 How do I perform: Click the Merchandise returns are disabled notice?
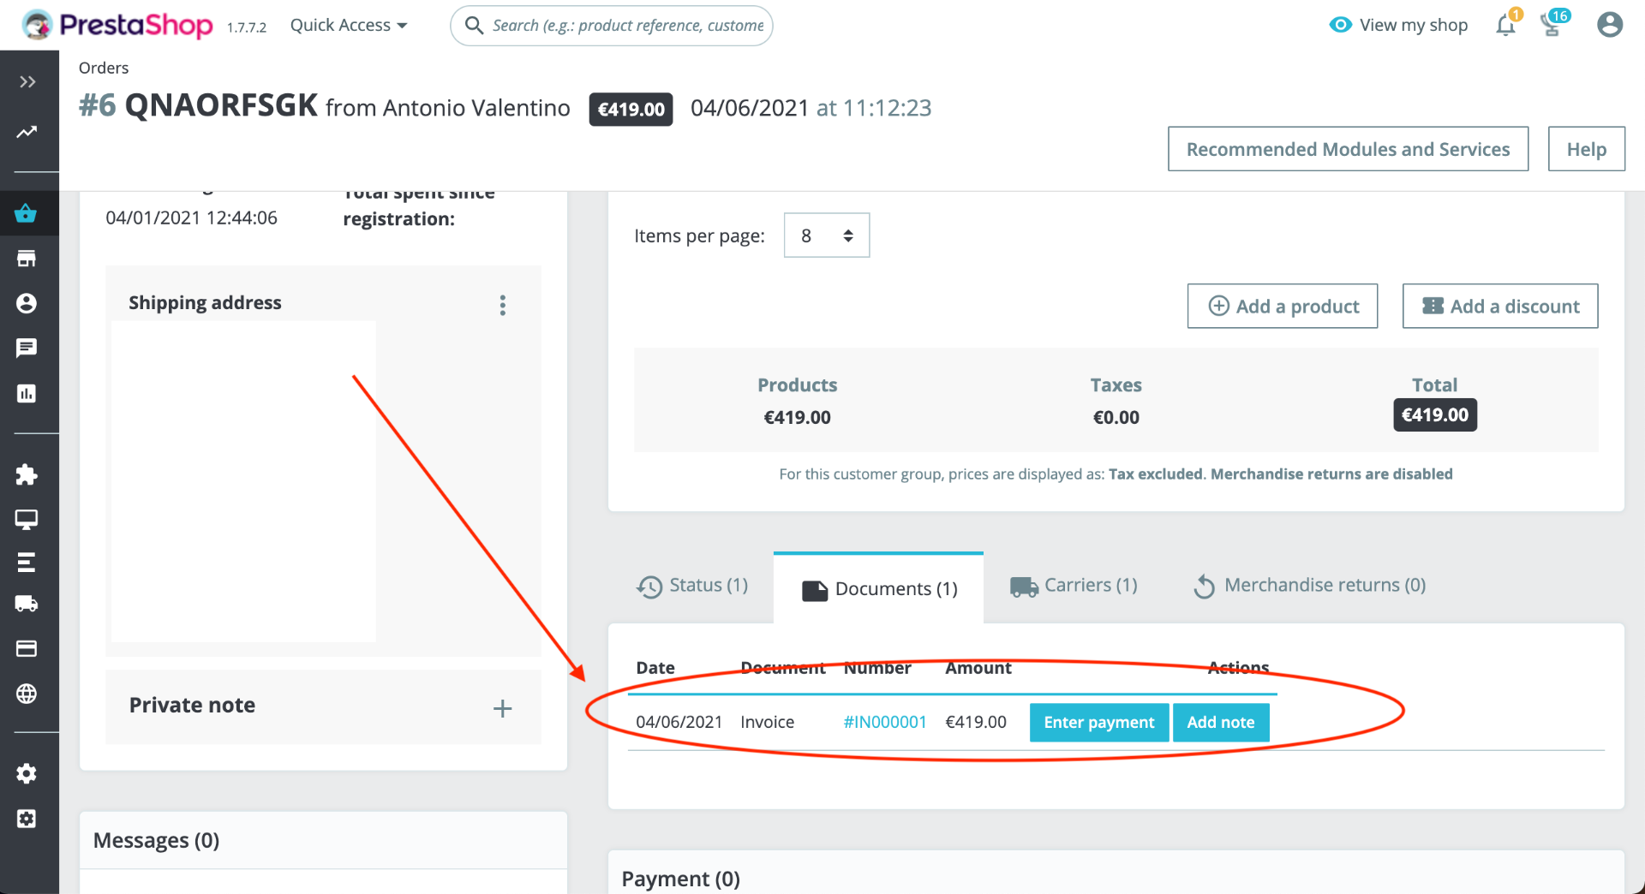1331,474
